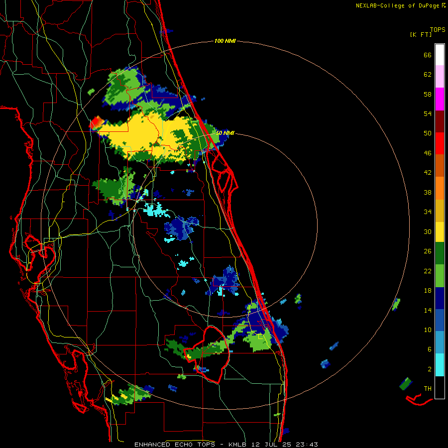Screen dimensions: 448x448
Task: Click the legend value 62
Action: 428,75
